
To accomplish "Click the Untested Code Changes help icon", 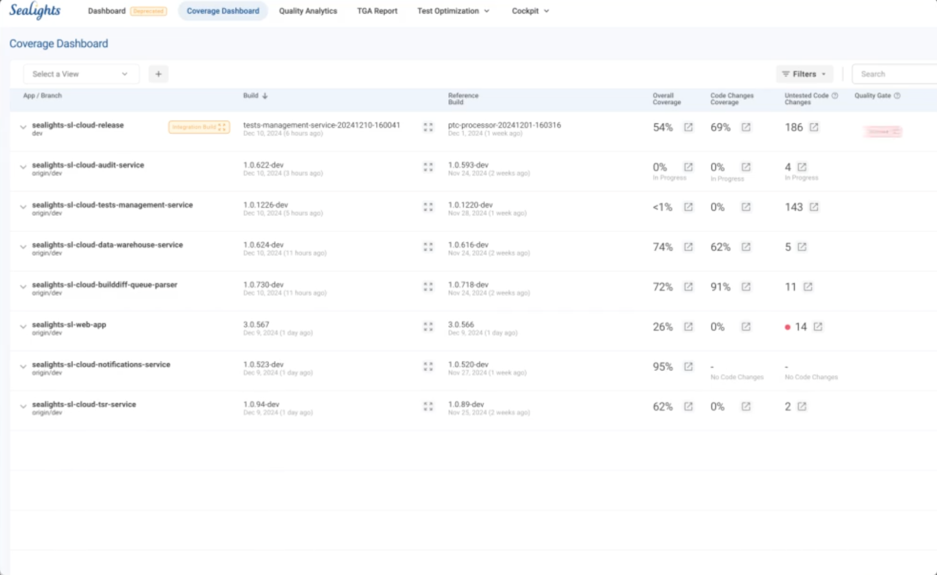I will pos(835,96).
